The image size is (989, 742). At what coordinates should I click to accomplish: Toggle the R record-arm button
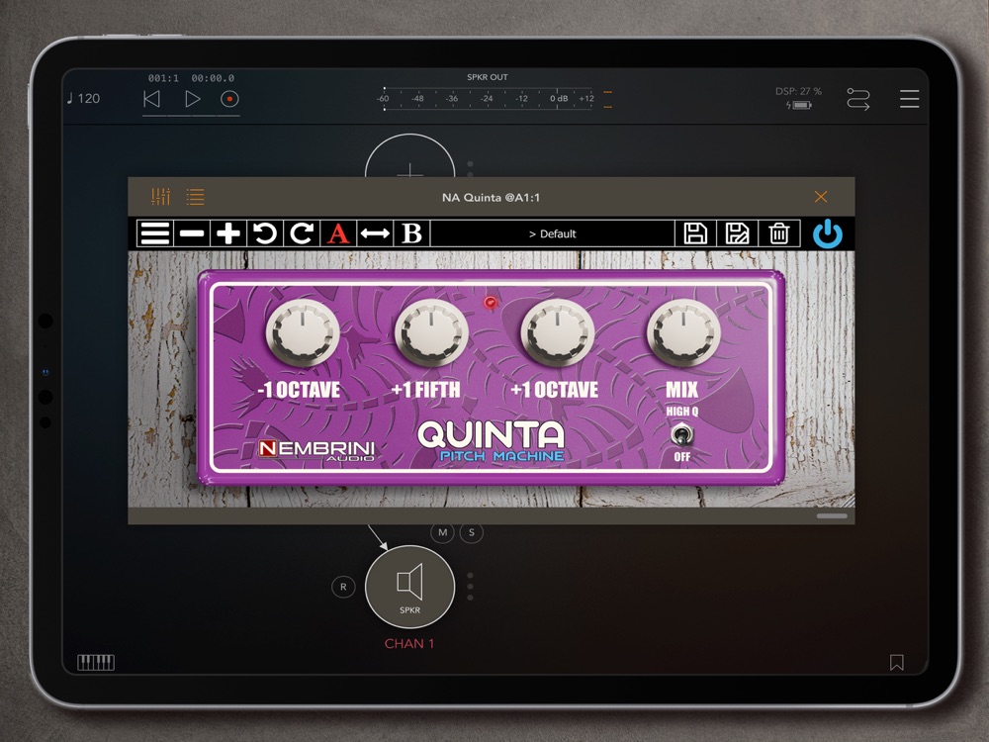click(343, 587)
